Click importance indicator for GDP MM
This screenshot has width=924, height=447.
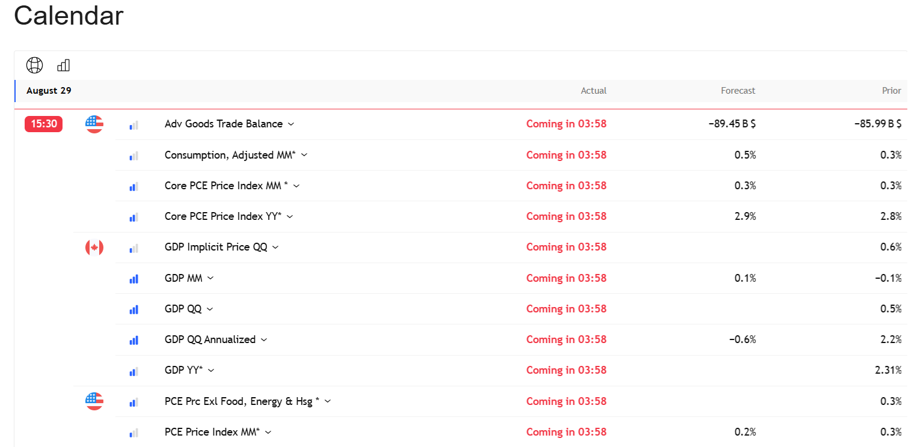point(133,279)
